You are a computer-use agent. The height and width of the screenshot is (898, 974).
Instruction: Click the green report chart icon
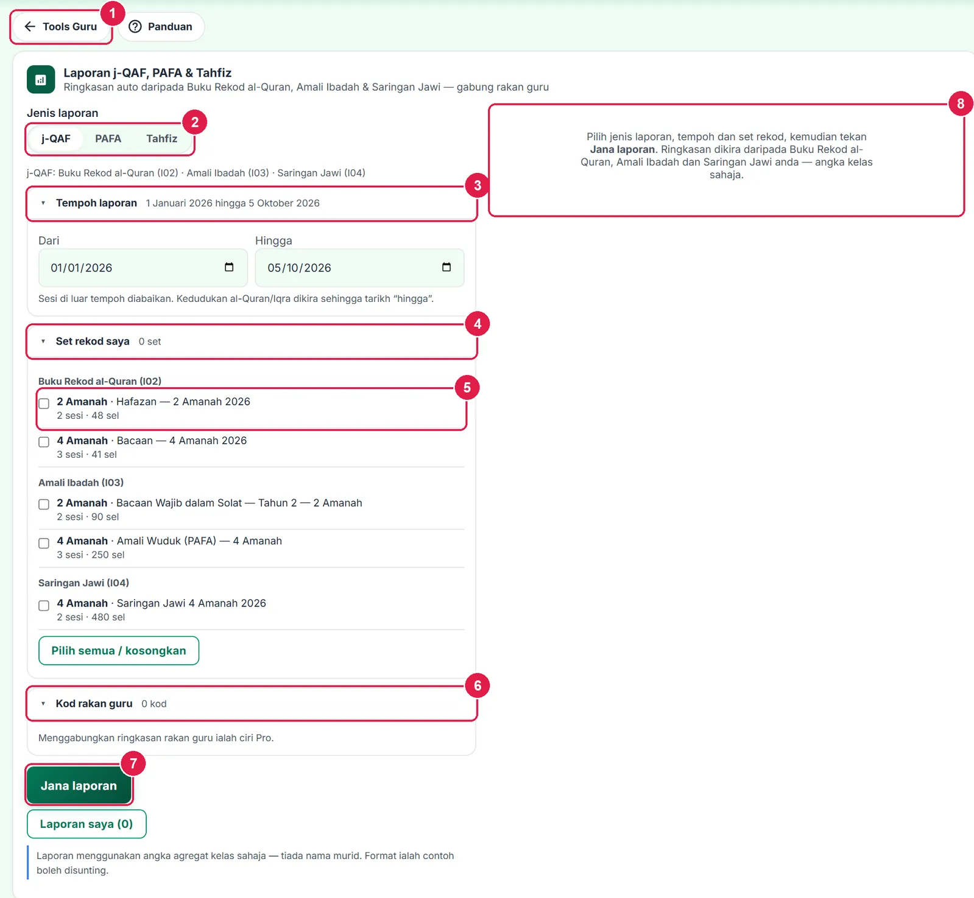41,80
